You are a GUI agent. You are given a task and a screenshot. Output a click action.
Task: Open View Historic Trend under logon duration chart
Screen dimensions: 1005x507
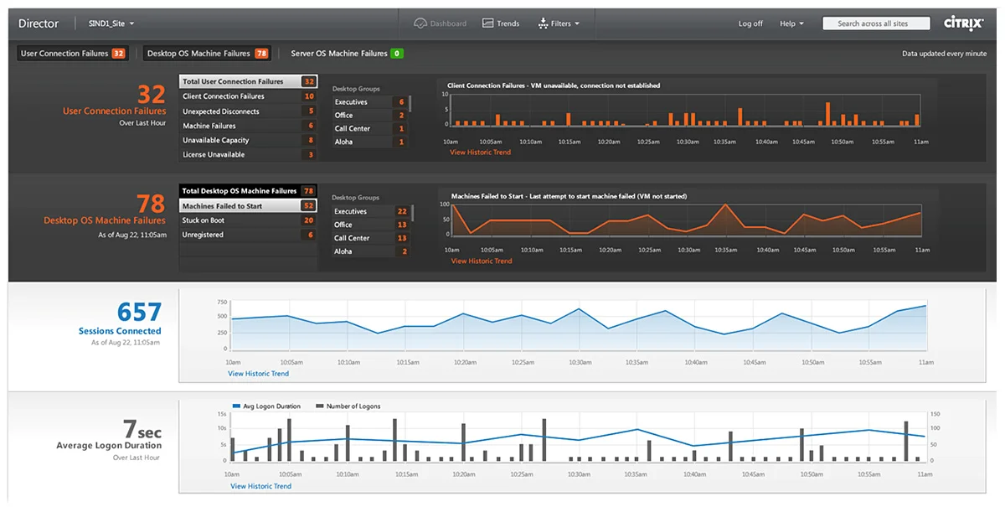tap(261, 486)
